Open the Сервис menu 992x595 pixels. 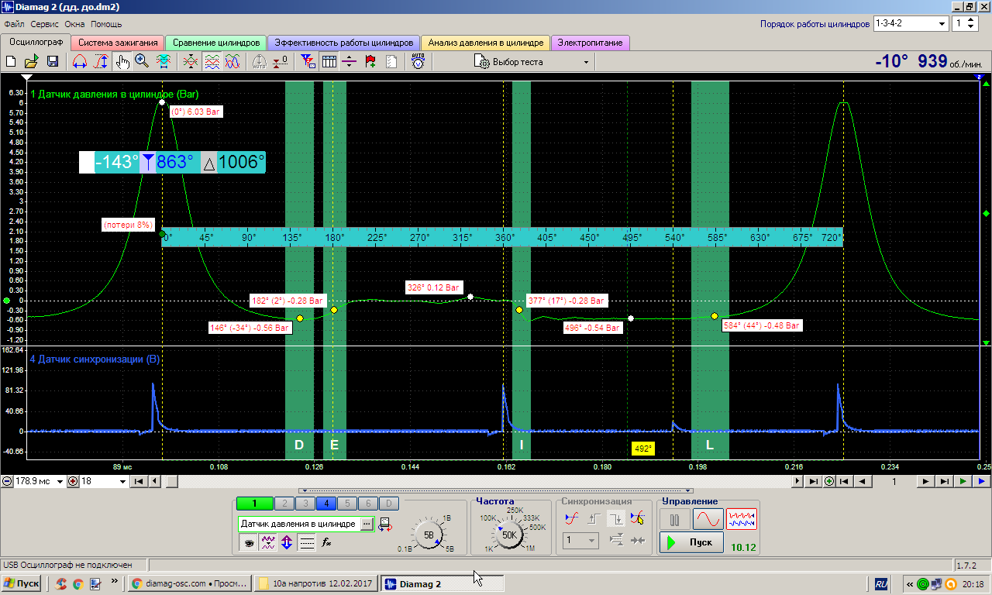[45, 24]
